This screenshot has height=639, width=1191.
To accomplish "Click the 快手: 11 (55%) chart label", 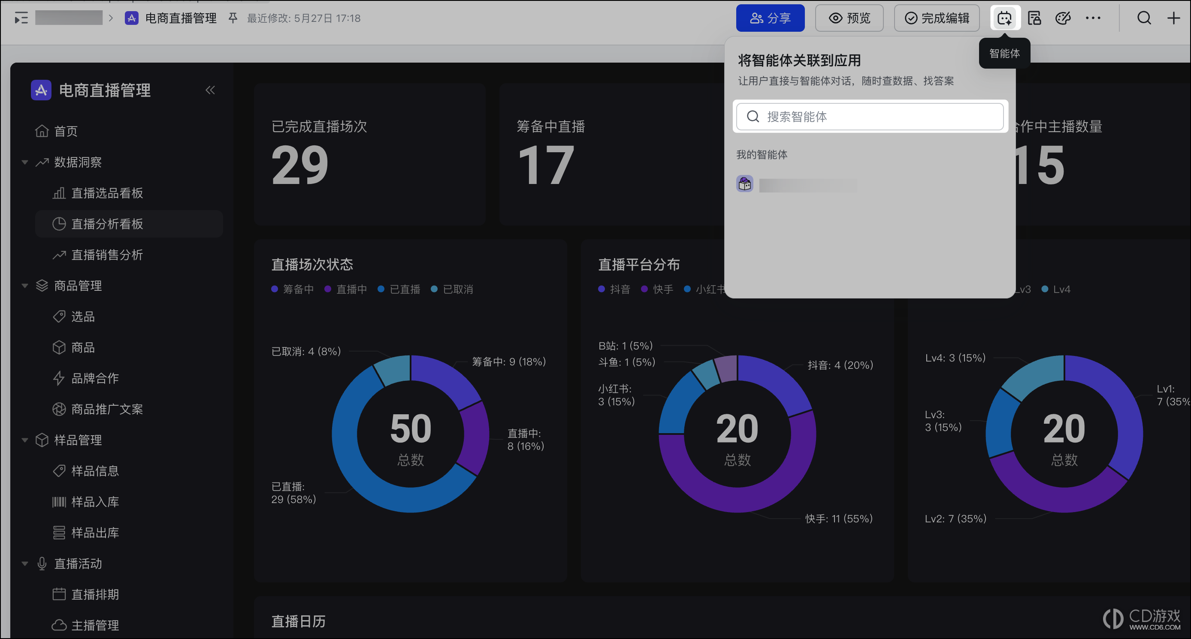I will 839,518.
